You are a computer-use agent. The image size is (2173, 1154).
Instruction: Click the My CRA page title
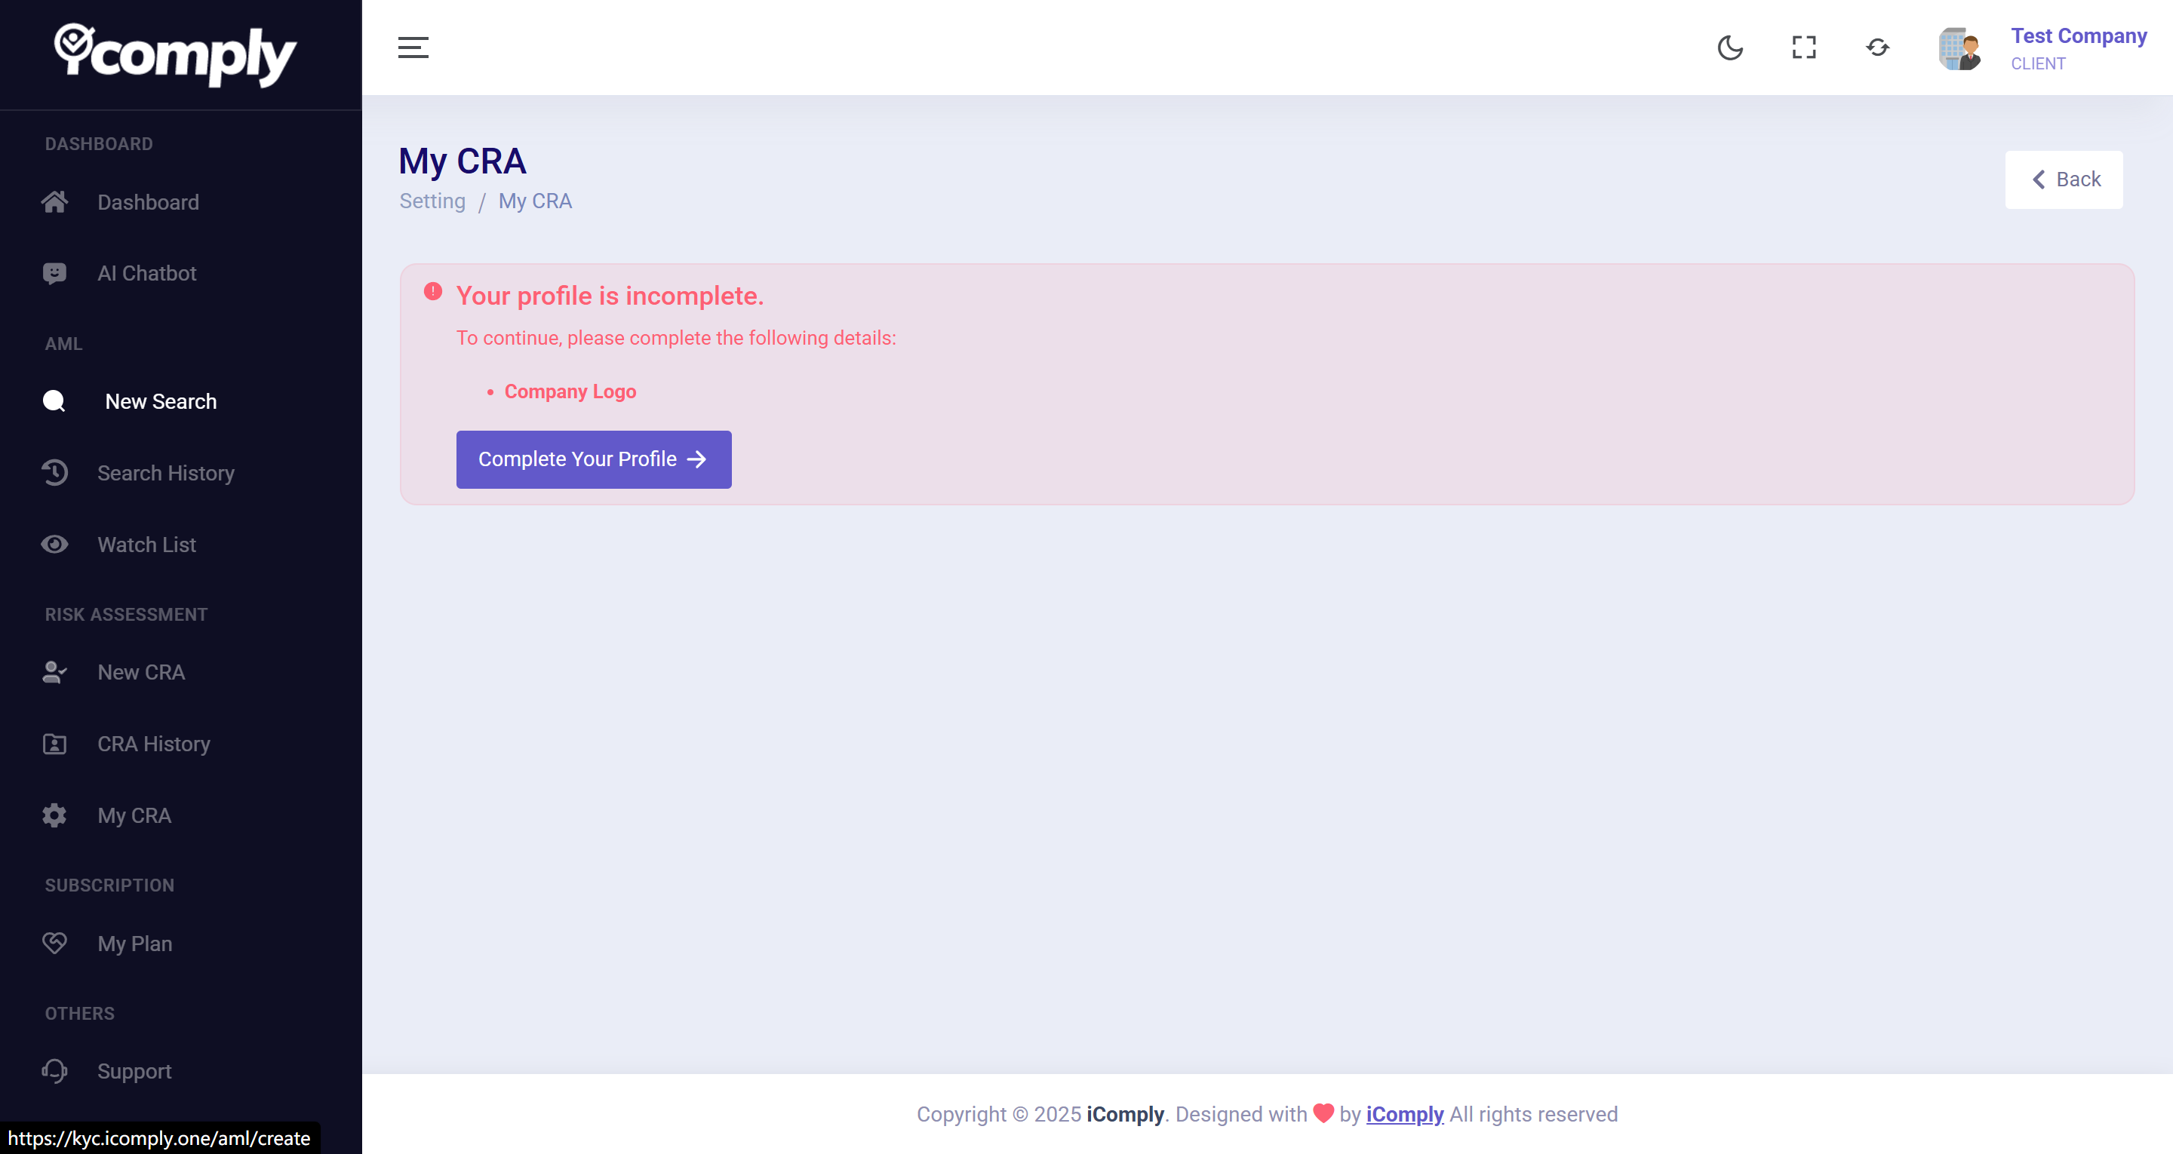point(463,161)
